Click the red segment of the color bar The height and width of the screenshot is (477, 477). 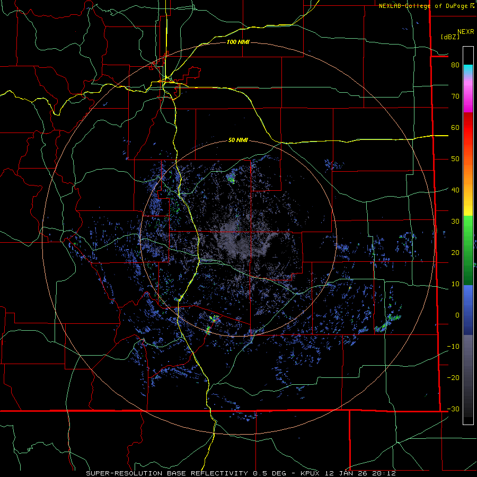(x=468, y=128)
